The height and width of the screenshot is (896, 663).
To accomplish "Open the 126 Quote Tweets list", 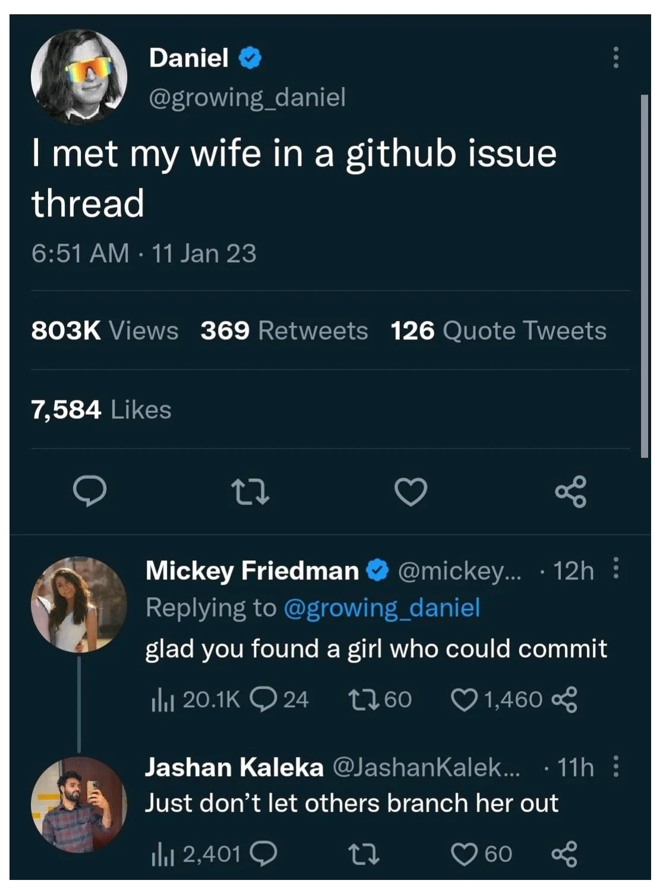I will pyautogui.click(x=498, y=331).
